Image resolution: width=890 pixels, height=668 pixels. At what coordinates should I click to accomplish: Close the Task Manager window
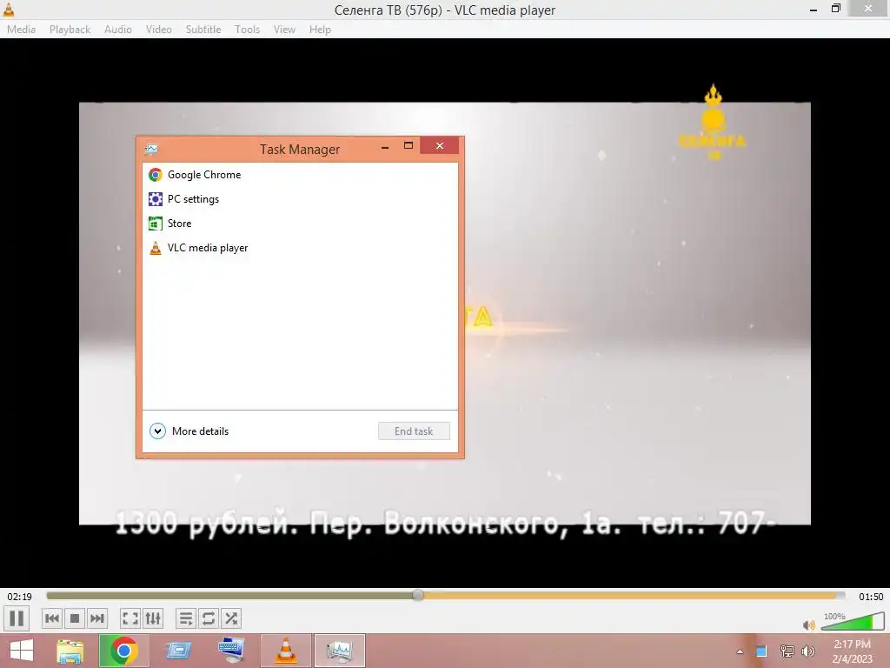[440, 146]
